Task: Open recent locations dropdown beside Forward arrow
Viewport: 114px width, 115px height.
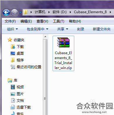Action: click(20, 12)
